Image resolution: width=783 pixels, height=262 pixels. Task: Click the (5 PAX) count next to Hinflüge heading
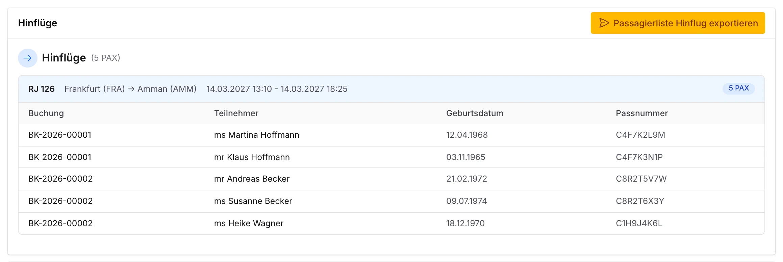pyautogui.click(x=106, y=58)
